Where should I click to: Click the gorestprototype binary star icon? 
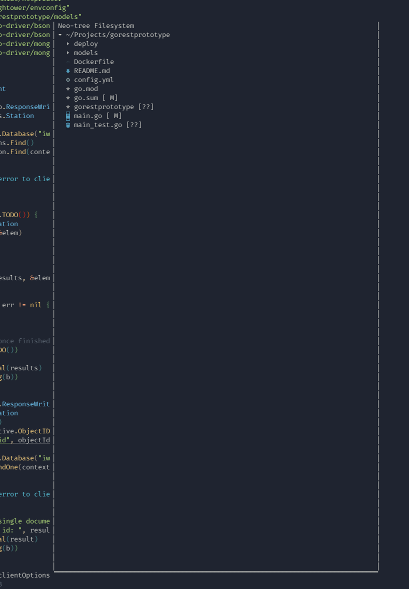(68, 107)
